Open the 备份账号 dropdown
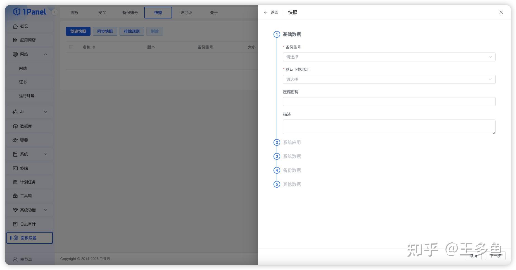The image size is (516, 270). click(389, 57)
